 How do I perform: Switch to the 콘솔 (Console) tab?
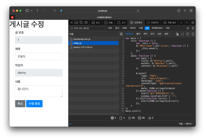(108, 22)
